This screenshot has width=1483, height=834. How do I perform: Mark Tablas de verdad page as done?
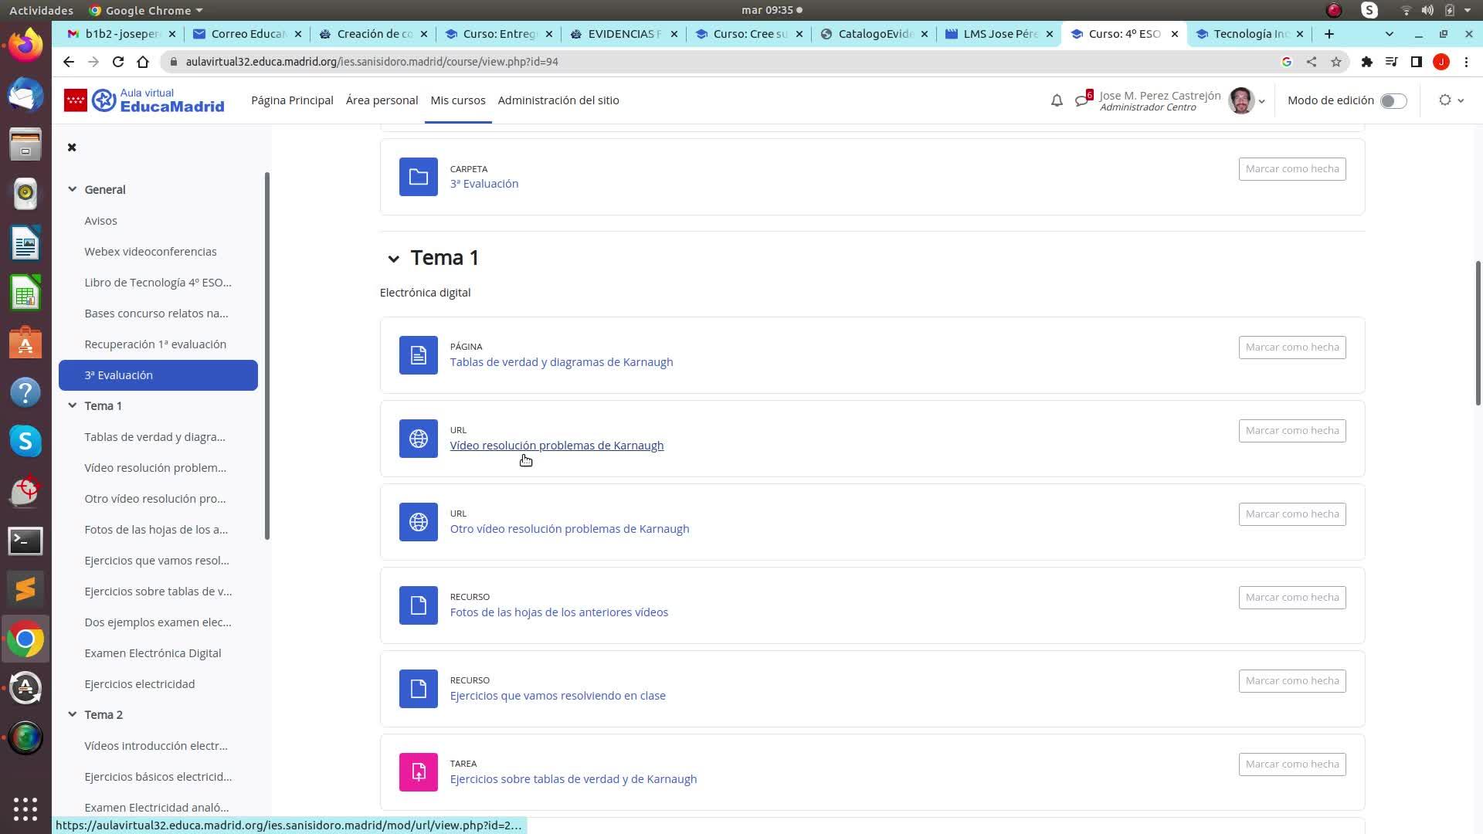click(x=1291, y=347)
